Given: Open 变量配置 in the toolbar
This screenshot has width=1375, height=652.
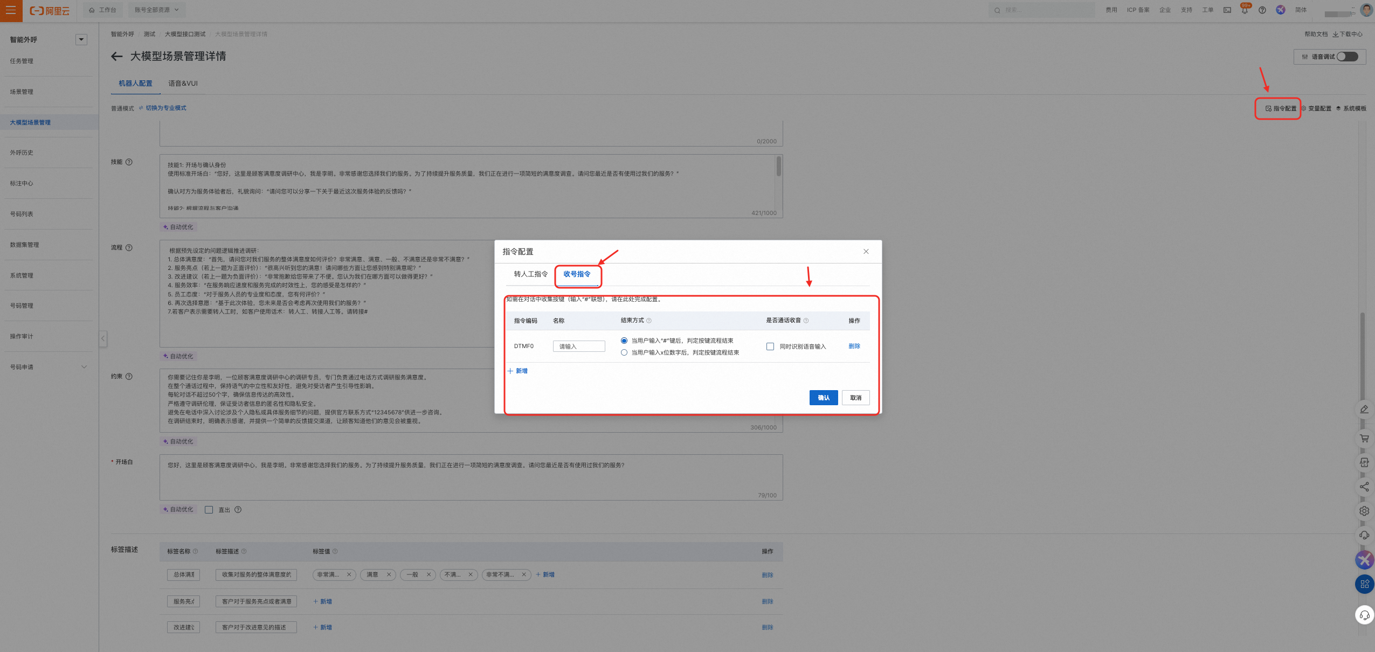Looking at the screenshot, I should point(1316,108).
